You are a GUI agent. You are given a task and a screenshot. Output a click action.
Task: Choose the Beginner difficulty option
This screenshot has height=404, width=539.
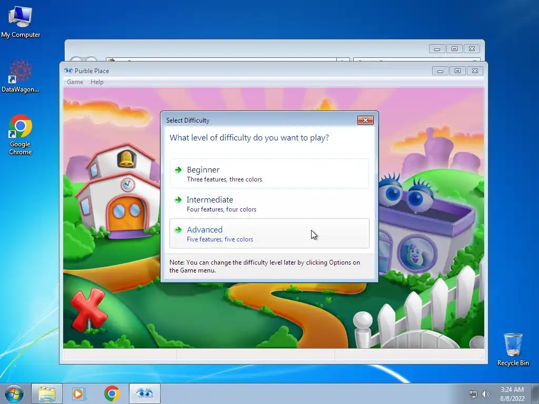pyautogui.click(x=269, y=174)
